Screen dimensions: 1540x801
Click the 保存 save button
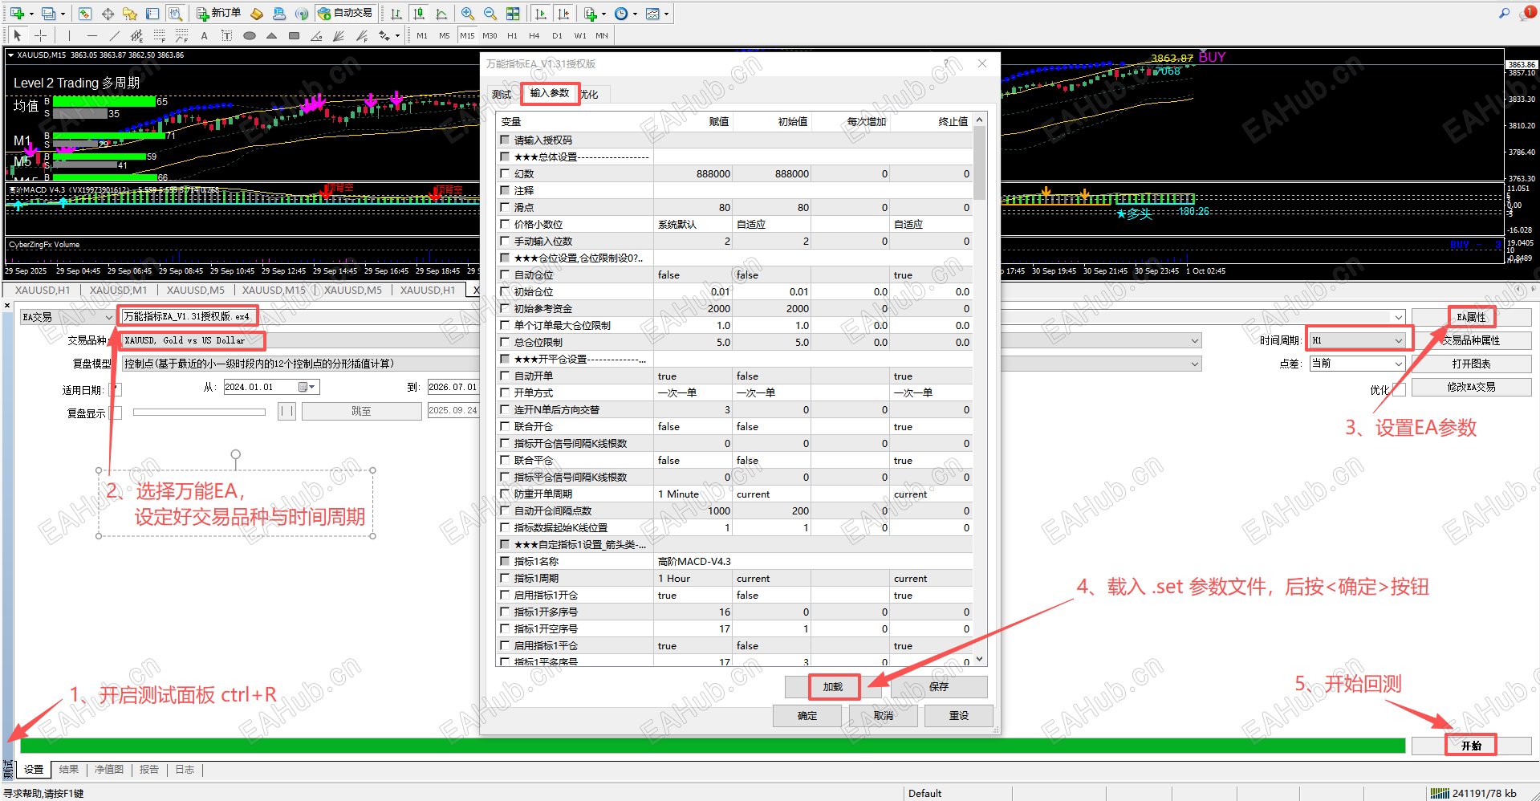pos(939,687)
